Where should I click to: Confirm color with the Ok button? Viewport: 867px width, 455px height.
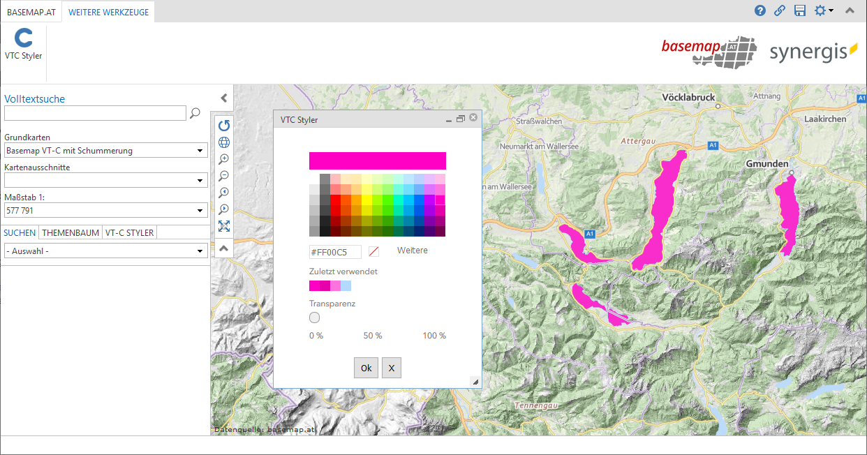coord(366,368)
